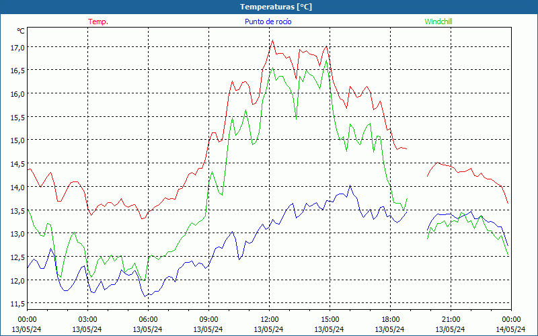Screen dimensions: 538x336
Task: Click the 15:00 time axis label
Action: (330, 320)
